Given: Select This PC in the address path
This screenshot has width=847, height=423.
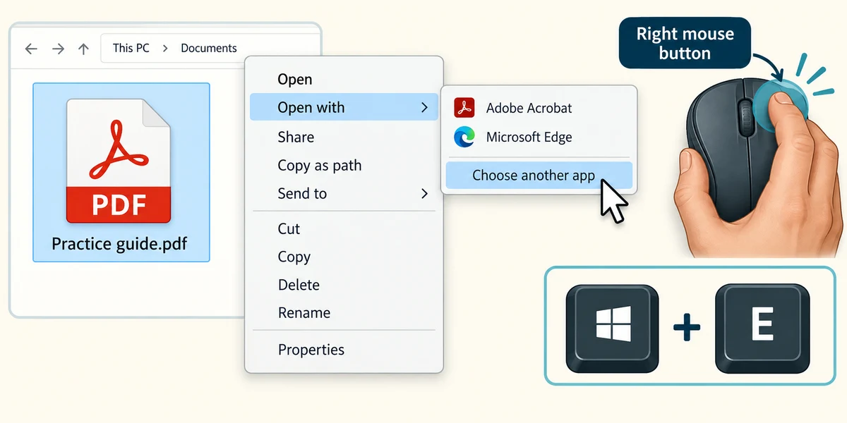Looking at the screenshot, I should [x=131, y=48].
